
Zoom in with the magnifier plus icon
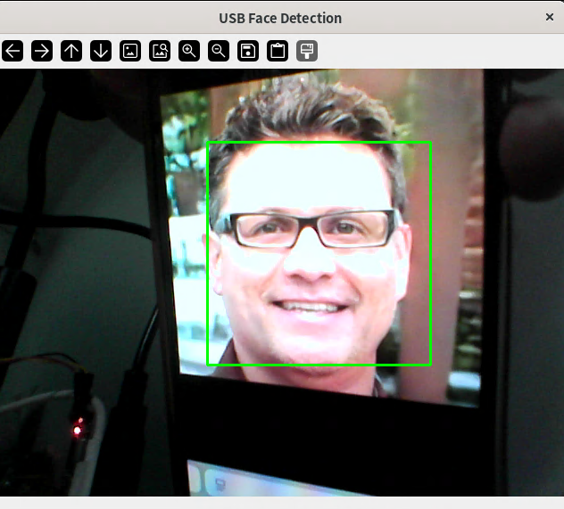coord(189,51)
